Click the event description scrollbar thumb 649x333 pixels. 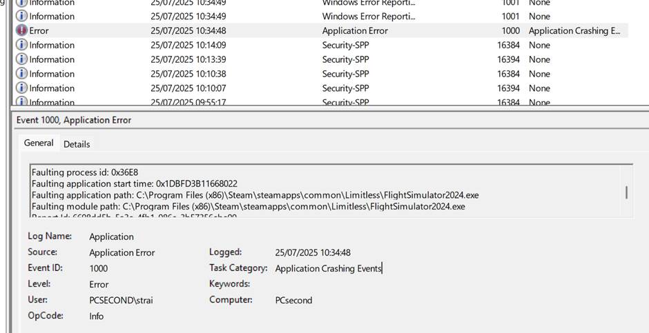(626, 192)
